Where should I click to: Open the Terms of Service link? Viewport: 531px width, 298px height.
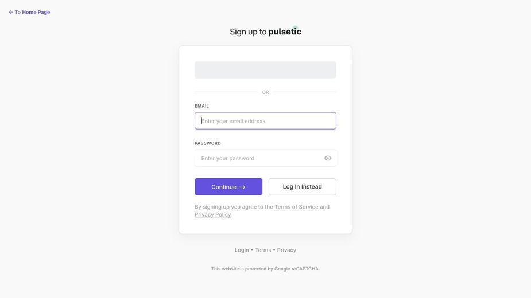[x=296, y=207]
